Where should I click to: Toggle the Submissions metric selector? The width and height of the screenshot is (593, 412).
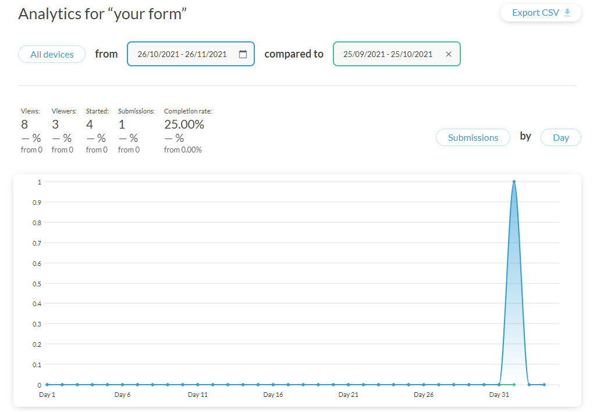(x=473, y=137)
